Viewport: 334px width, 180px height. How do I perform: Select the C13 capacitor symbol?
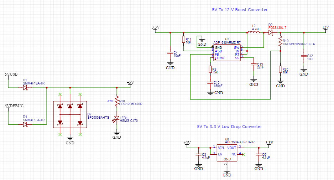[254, 64]
